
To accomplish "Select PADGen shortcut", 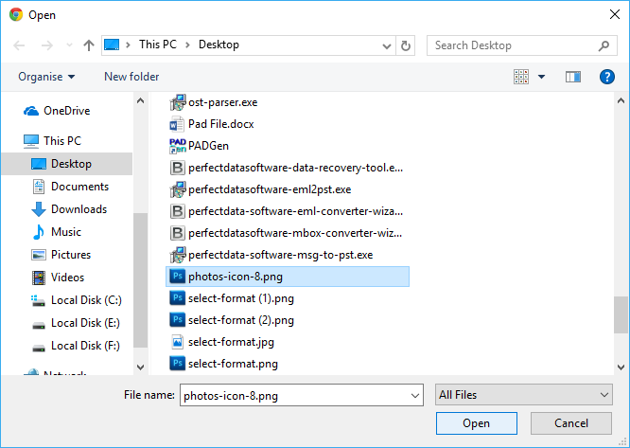I will point(208,146).
